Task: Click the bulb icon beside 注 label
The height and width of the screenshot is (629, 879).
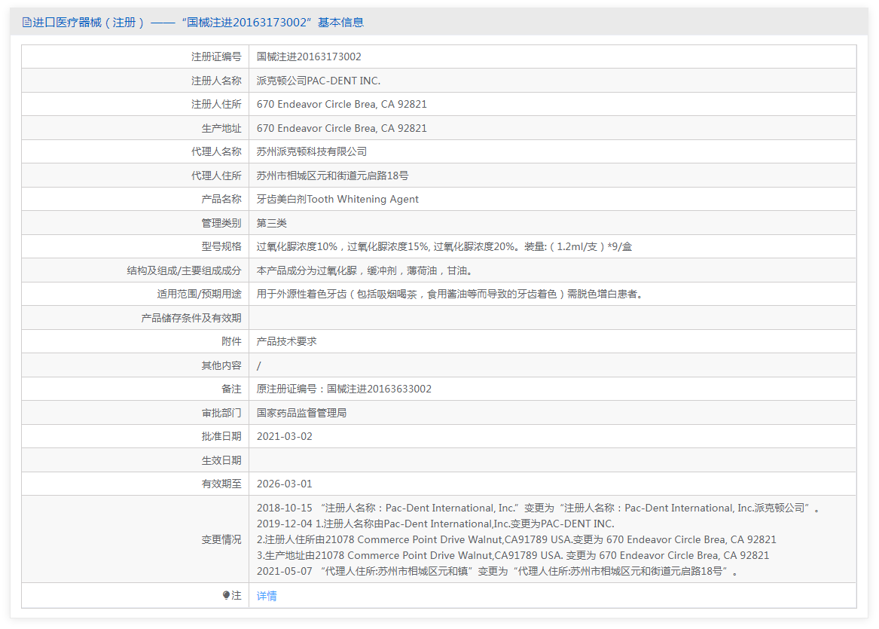Action: [226, 595]
